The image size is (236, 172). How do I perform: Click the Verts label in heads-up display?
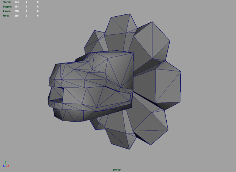click(7, 2)
